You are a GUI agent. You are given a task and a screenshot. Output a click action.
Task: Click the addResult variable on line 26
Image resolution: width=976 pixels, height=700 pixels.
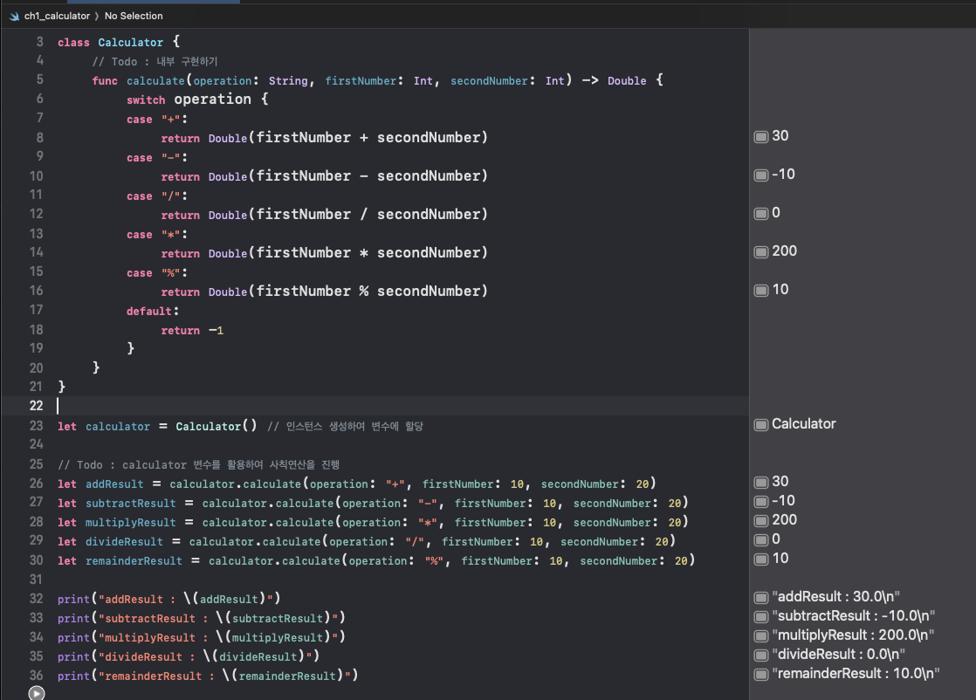coord(114,484)
